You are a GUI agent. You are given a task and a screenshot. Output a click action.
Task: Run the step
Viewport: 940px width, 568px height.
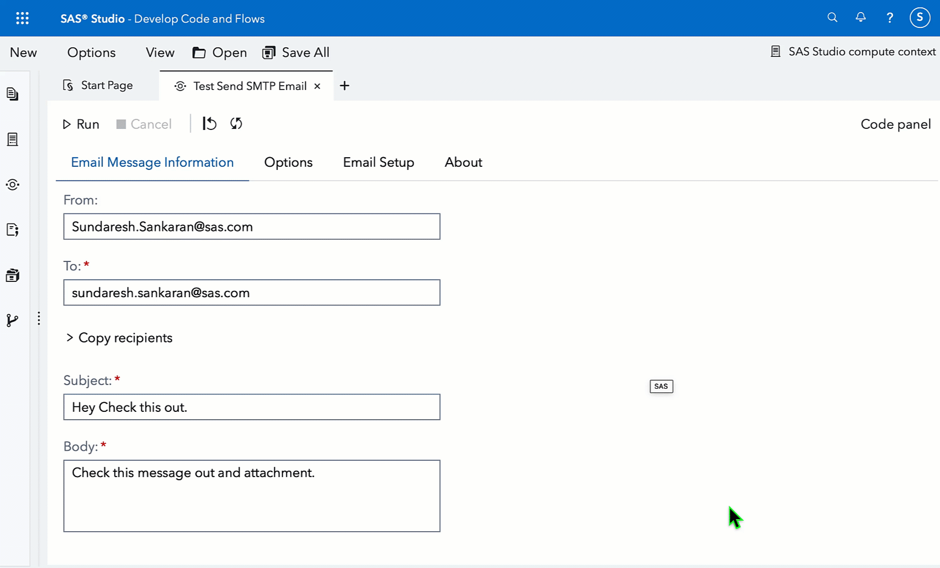coord(81,124)
